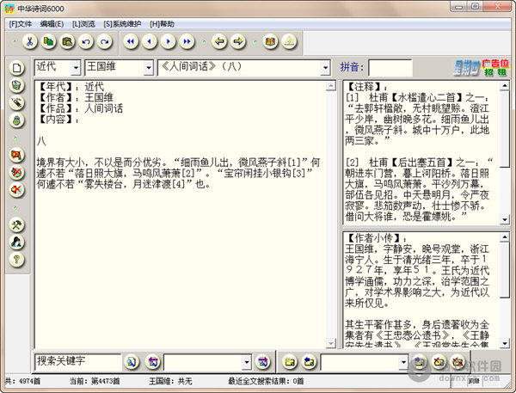Click the last red-crossed folder icon
The image size is (516, 393).
click(x=458, y=362)
